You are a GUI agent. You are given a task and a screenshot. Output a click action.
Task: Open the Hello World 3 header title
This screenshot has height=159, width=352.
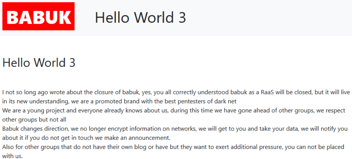(x=140, y=17)
